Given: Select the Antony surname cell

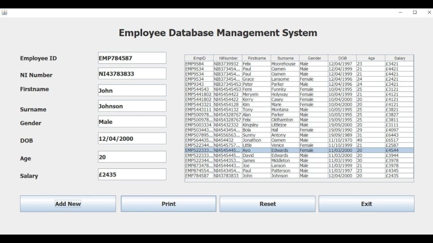Looking at the screenshot, I should point(285,135).
